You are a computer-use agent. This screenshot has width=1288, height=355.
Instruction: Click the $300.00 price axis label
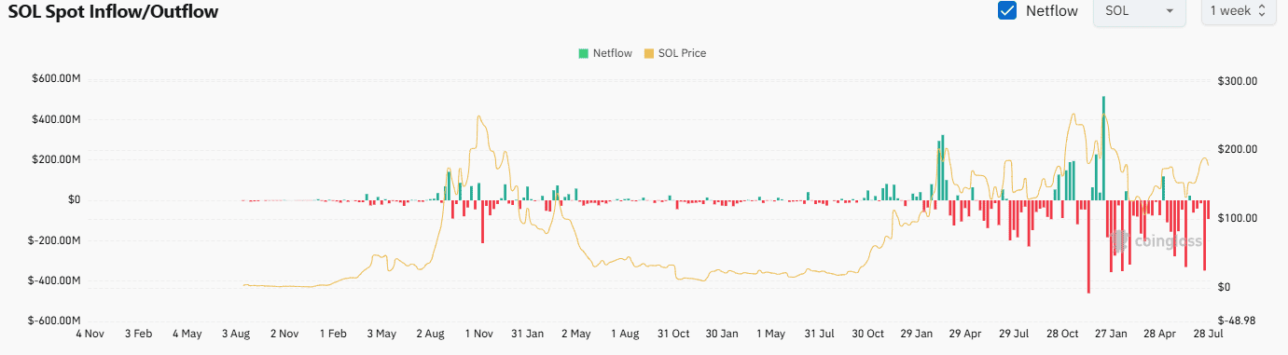pos(1238,82)
